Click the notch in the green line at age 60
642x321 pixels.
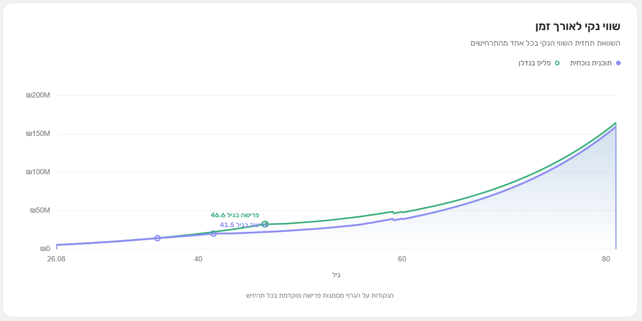pyautogui.click(x=398, y=212)
